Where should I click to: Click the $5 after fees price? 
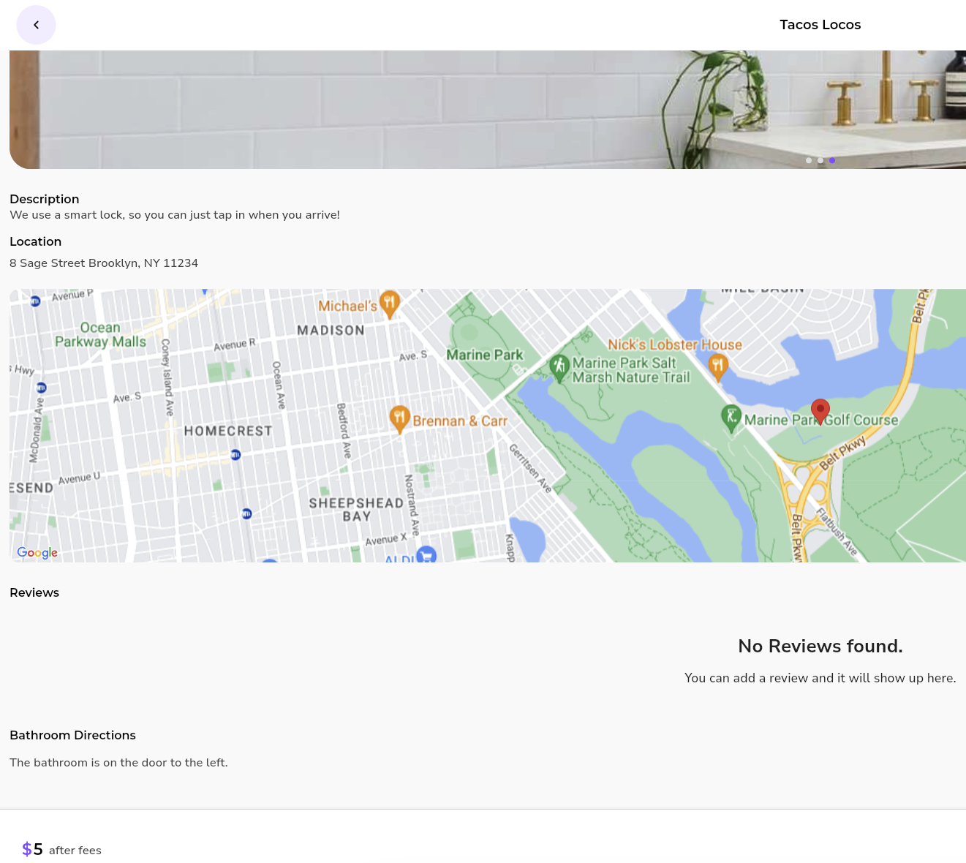[x=61, y=850]
